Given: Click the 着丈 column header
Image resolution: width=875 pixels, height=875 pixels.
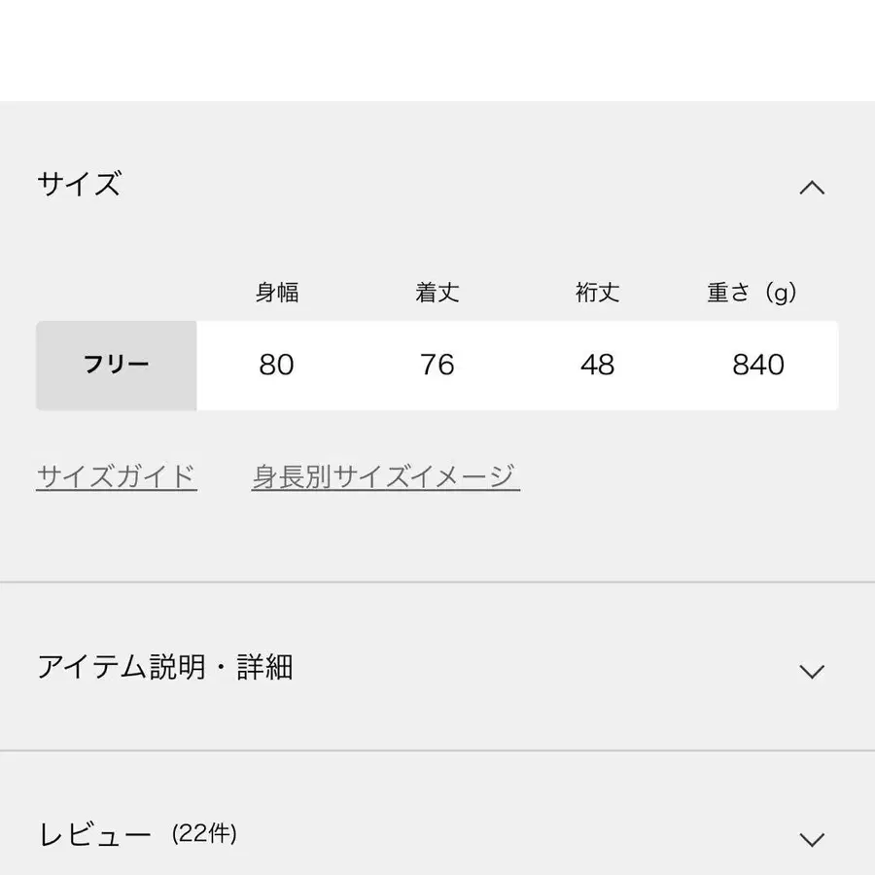Looking at the screenshot, I should (x=437, y=293).
